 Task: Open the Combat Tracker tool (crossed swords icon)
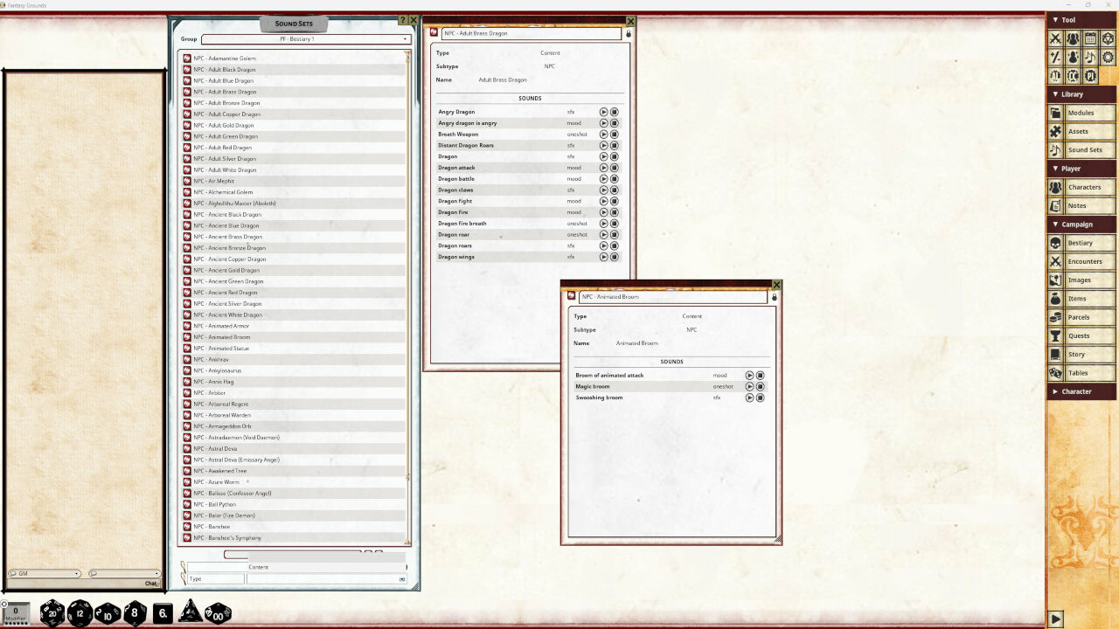coord(1055,38)
